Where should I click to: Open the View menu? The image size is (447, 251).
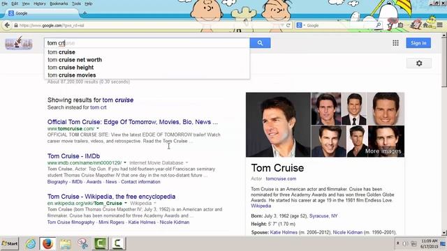tap(26, 3)
